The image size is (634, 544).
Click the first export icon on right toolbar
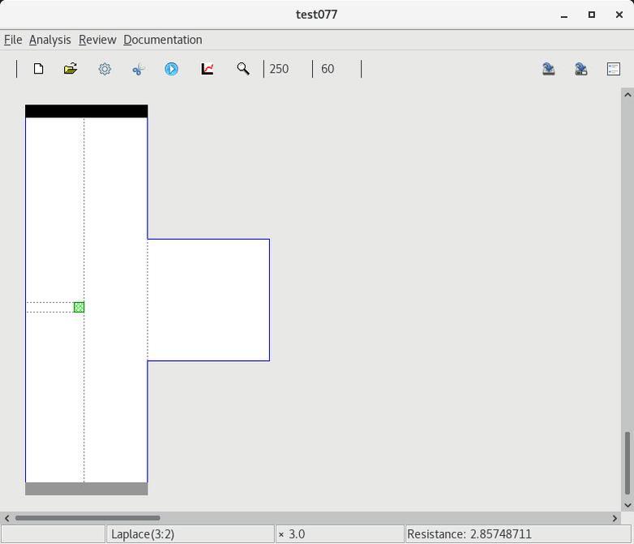[x=549, y=69]
